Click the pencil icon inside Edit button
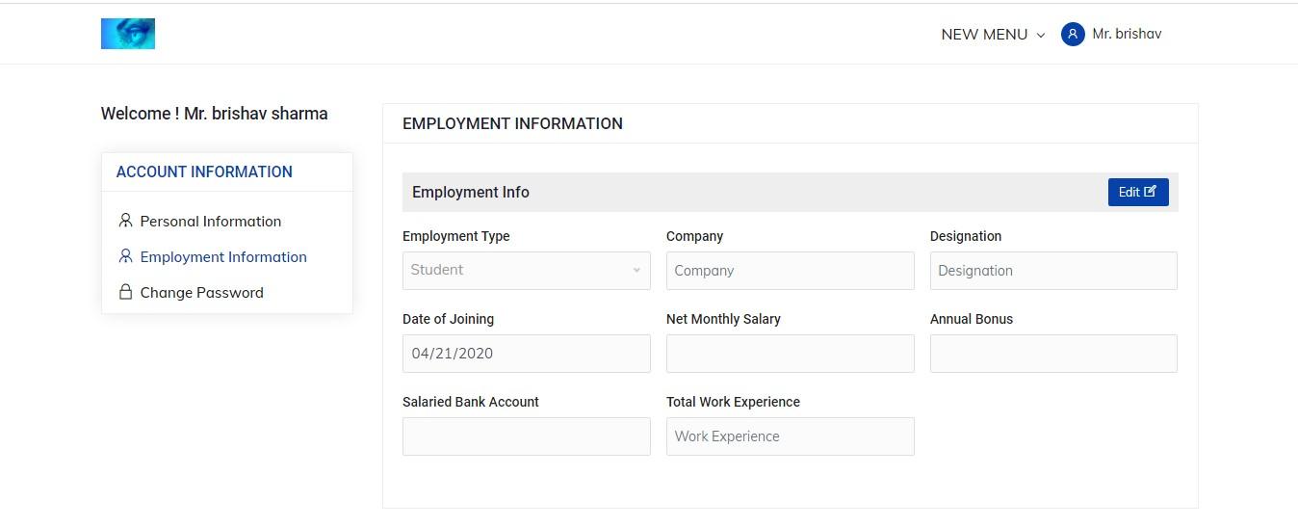The height and width of the screenshot is (528, 1298). 1150,192
